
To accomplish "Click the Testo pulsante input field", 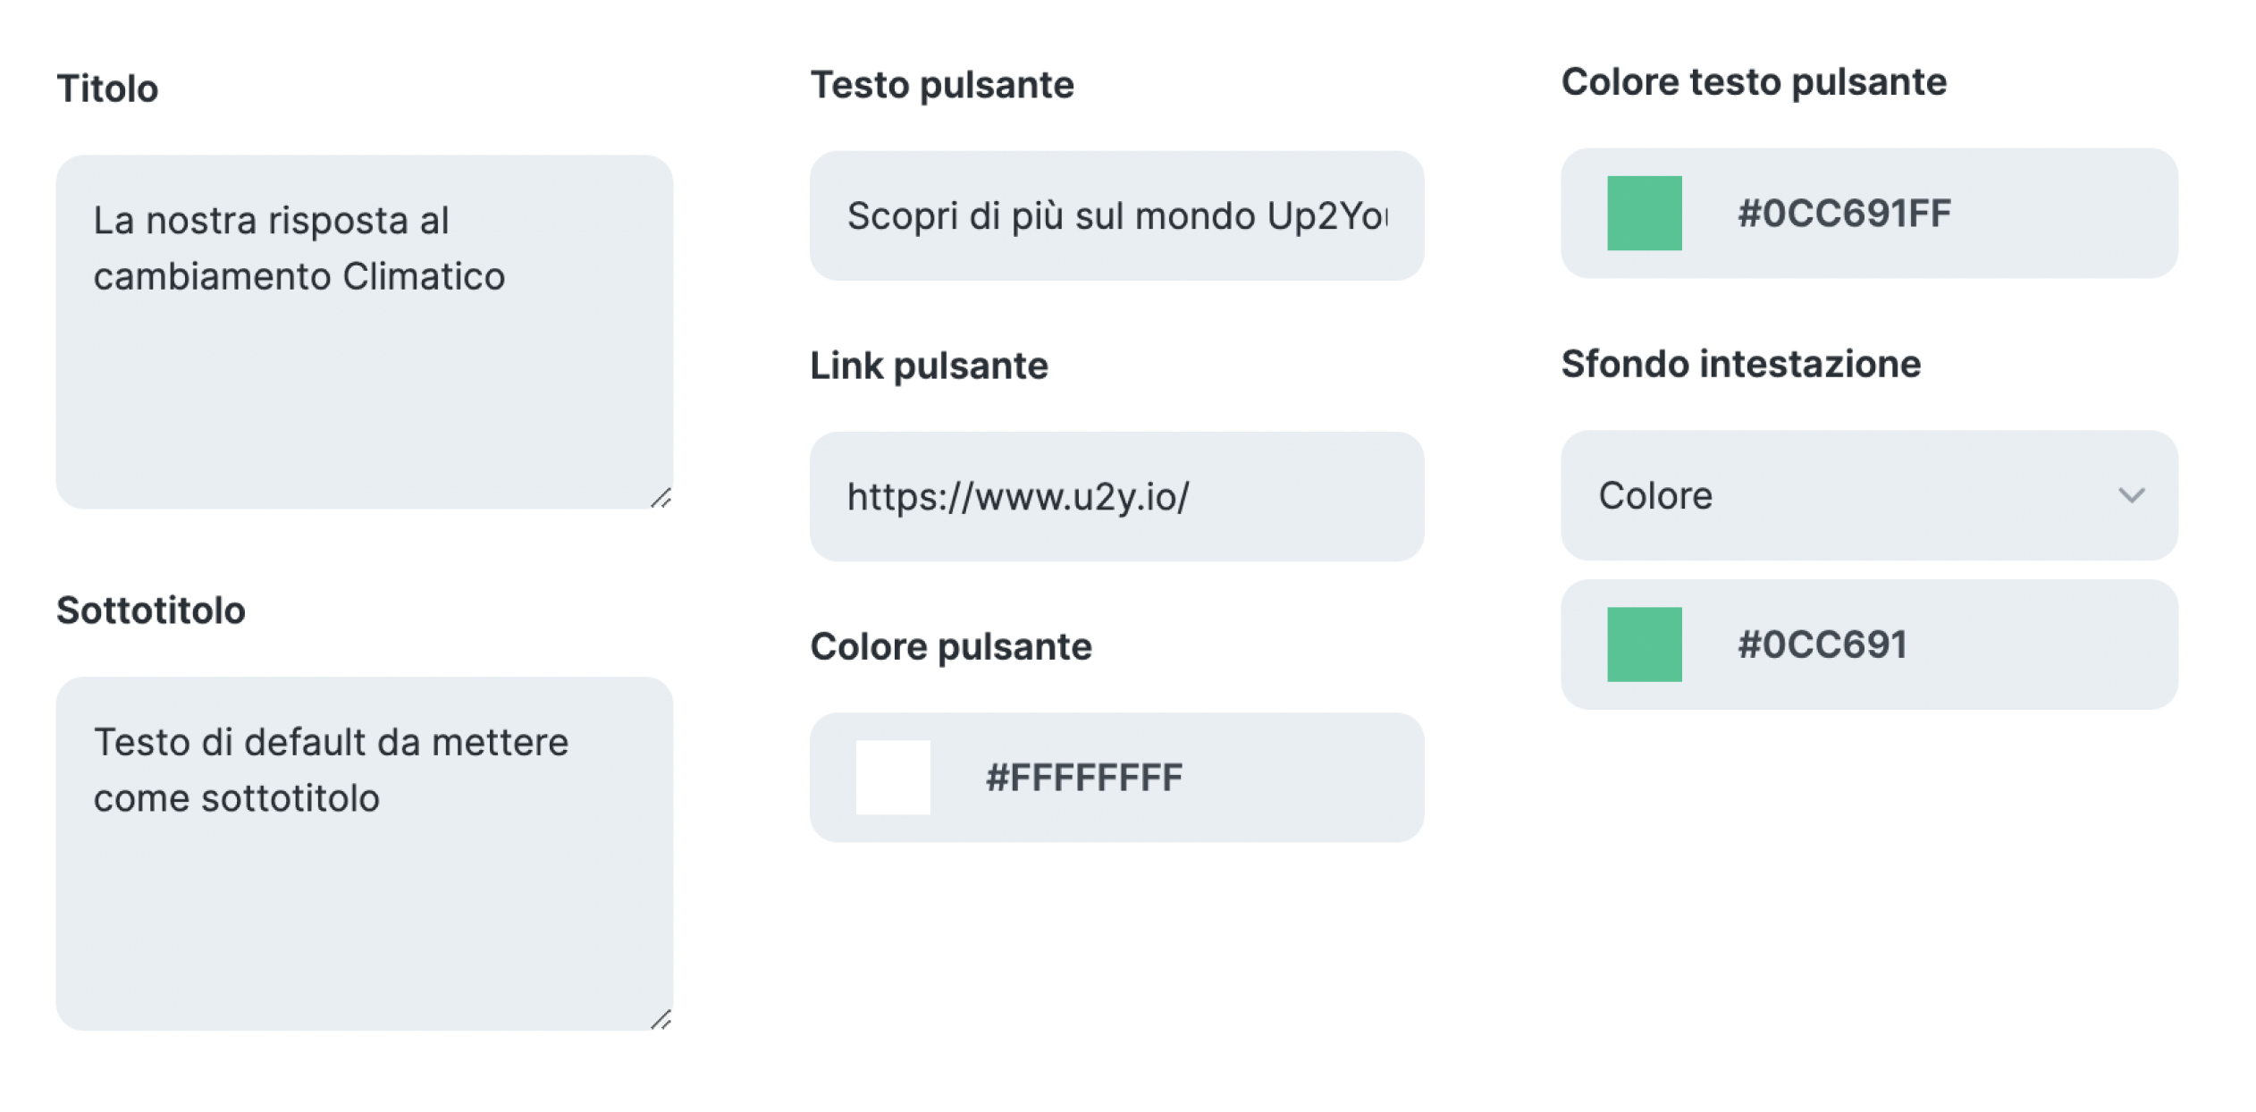I will (x=1115, y=215).
